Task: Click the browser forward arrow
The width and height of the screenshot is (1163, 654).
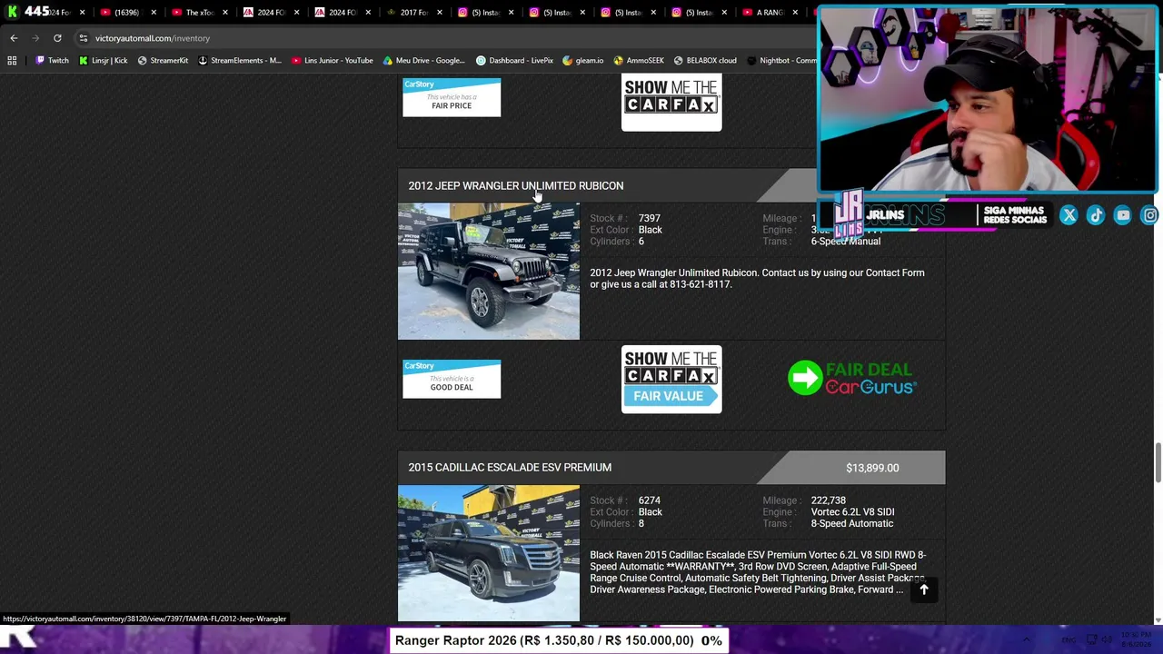Action: 35,38
